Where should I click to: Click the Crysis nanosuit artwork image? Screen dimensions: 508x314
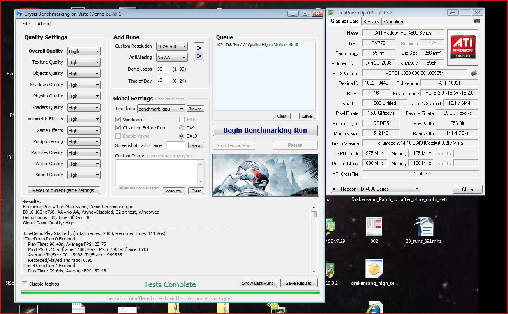tap(266, 175)
